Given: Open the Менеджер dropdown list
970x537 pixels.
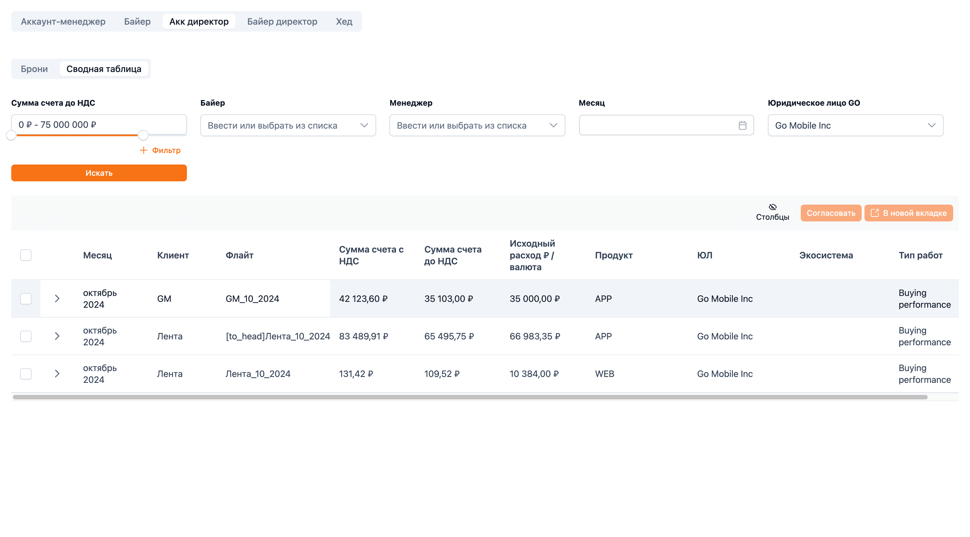Looking at the screenshot, I should [x=477, y=125].
